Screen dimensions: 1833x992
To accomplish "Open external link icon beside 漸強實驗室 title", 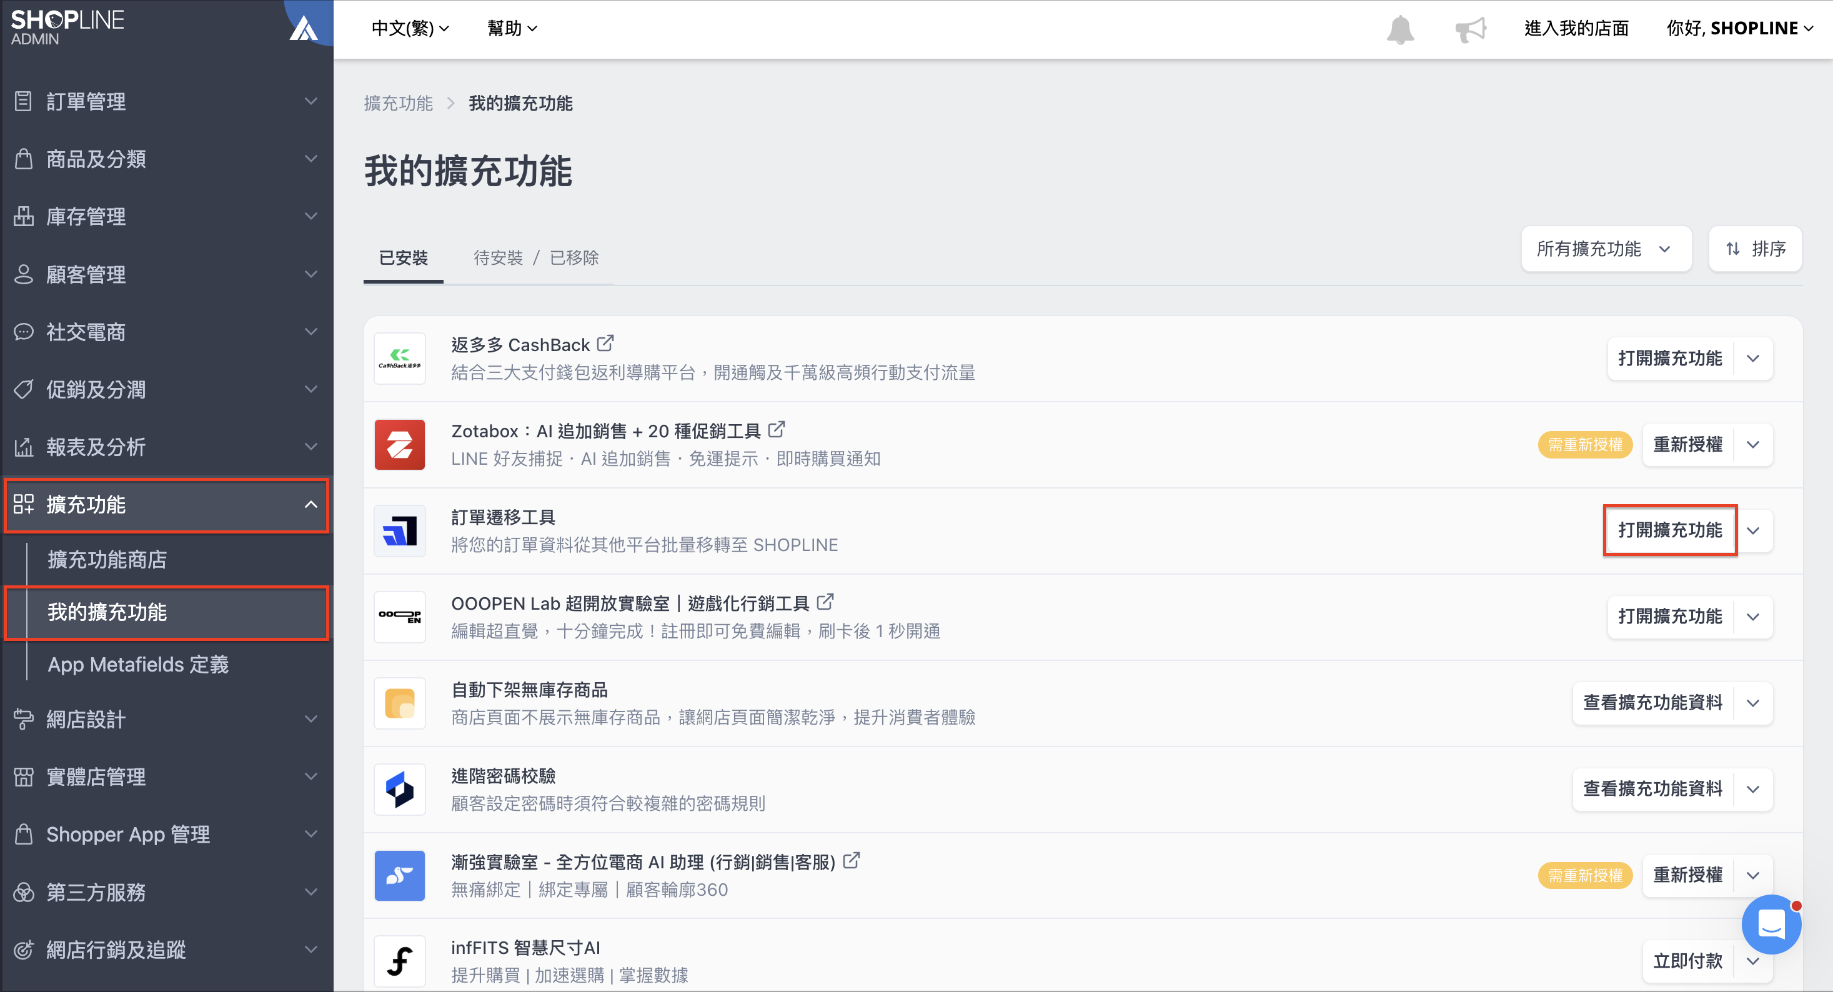I will (851, 861).
